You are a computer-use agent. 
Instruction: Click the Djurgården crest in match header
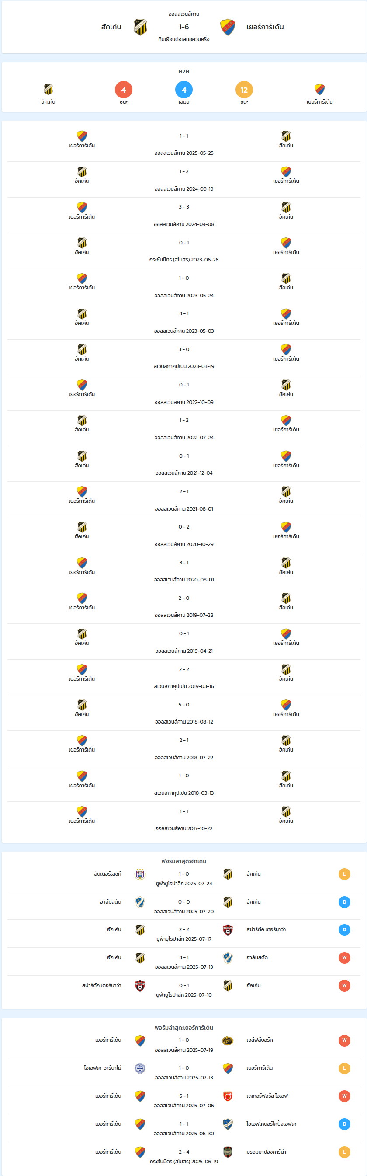pos(228,28)
